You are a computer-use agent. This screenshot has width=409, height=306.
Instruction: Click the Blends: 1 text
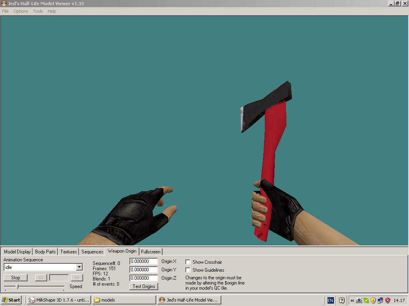coord(101,279)
